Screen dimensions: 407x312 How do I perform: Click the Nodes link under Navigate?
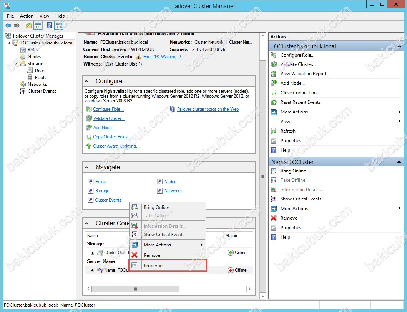[170, 182]
